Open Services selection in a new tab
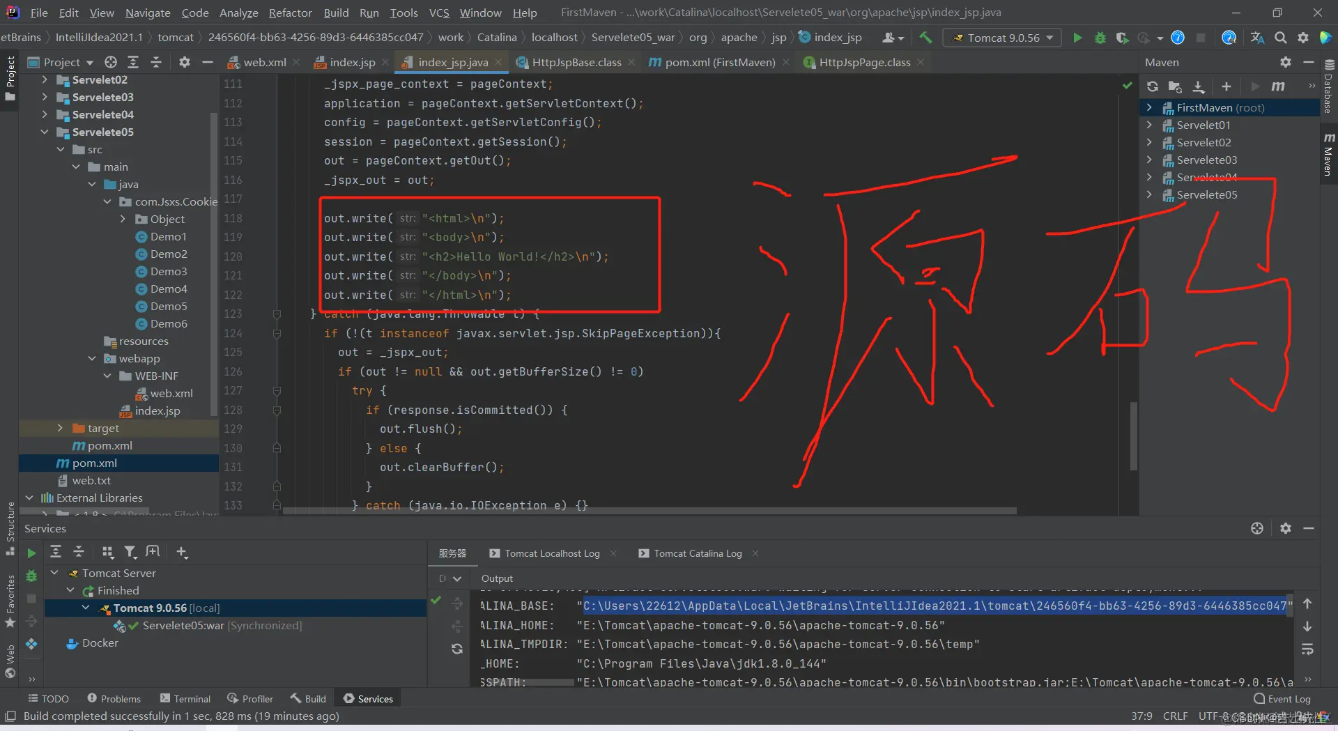 tap(153, 552)
